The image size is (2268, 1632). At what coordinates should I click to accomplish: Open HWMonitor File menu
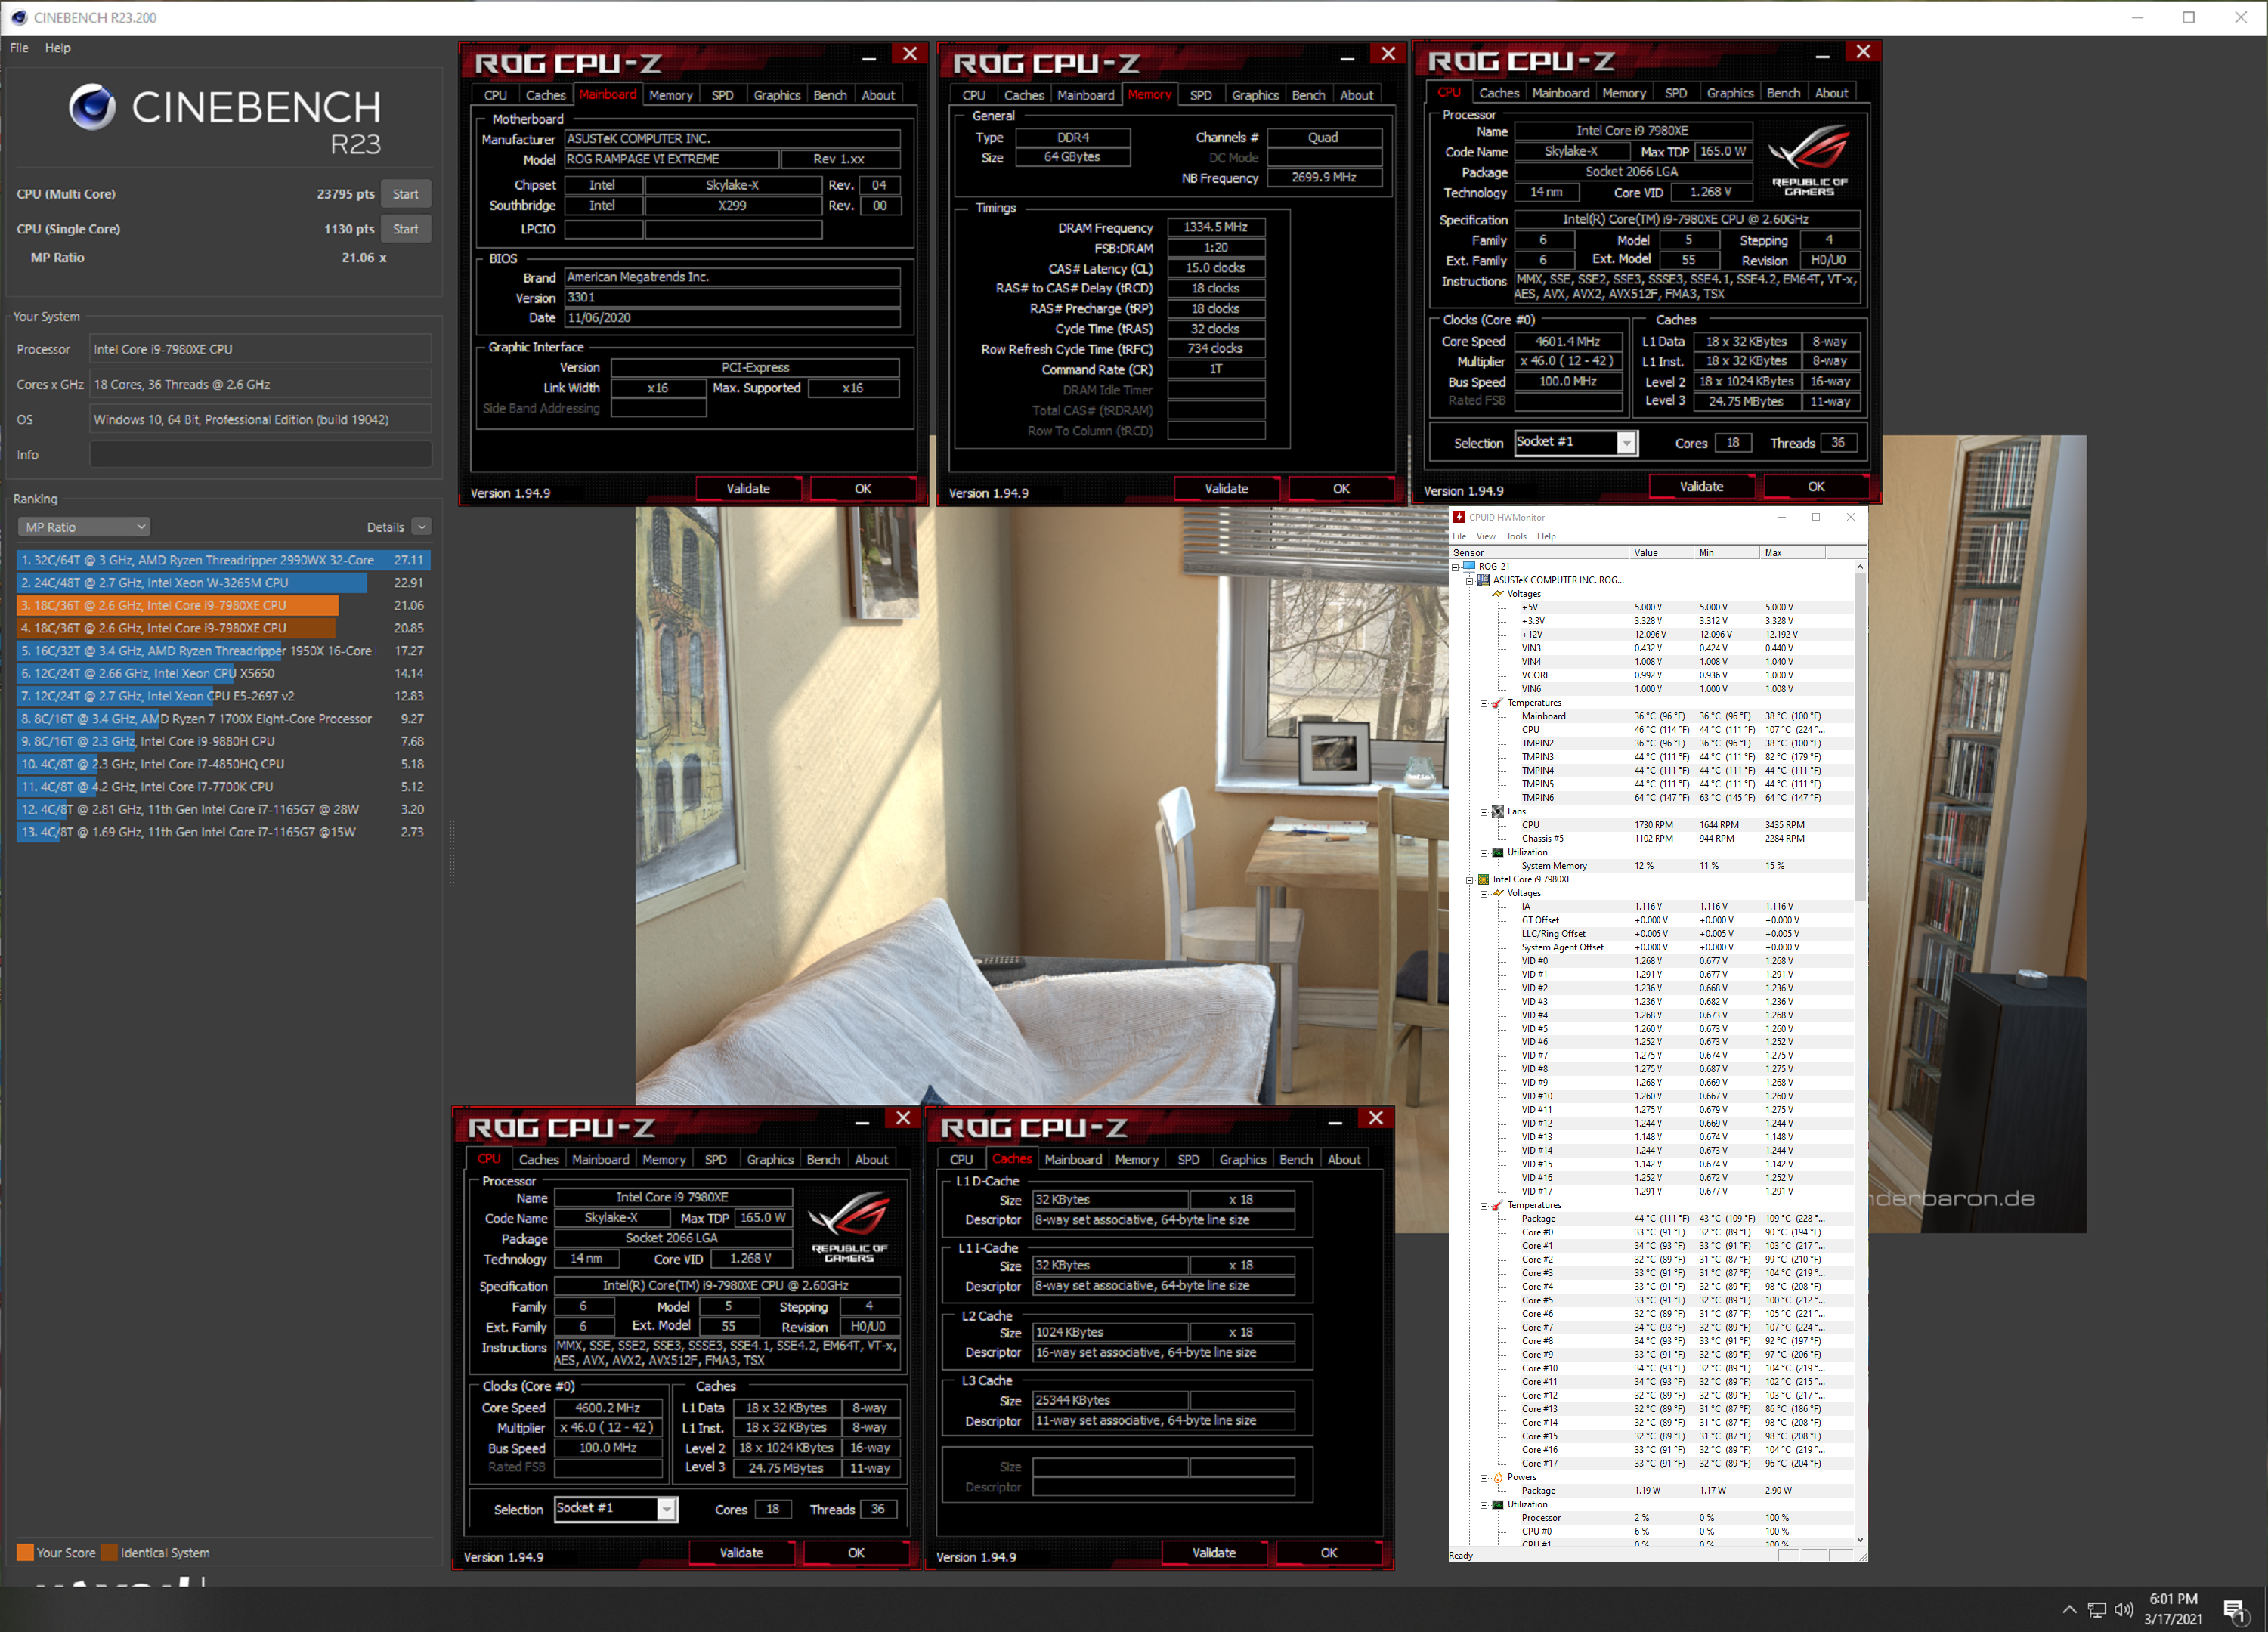click(x=1459, y=536)
